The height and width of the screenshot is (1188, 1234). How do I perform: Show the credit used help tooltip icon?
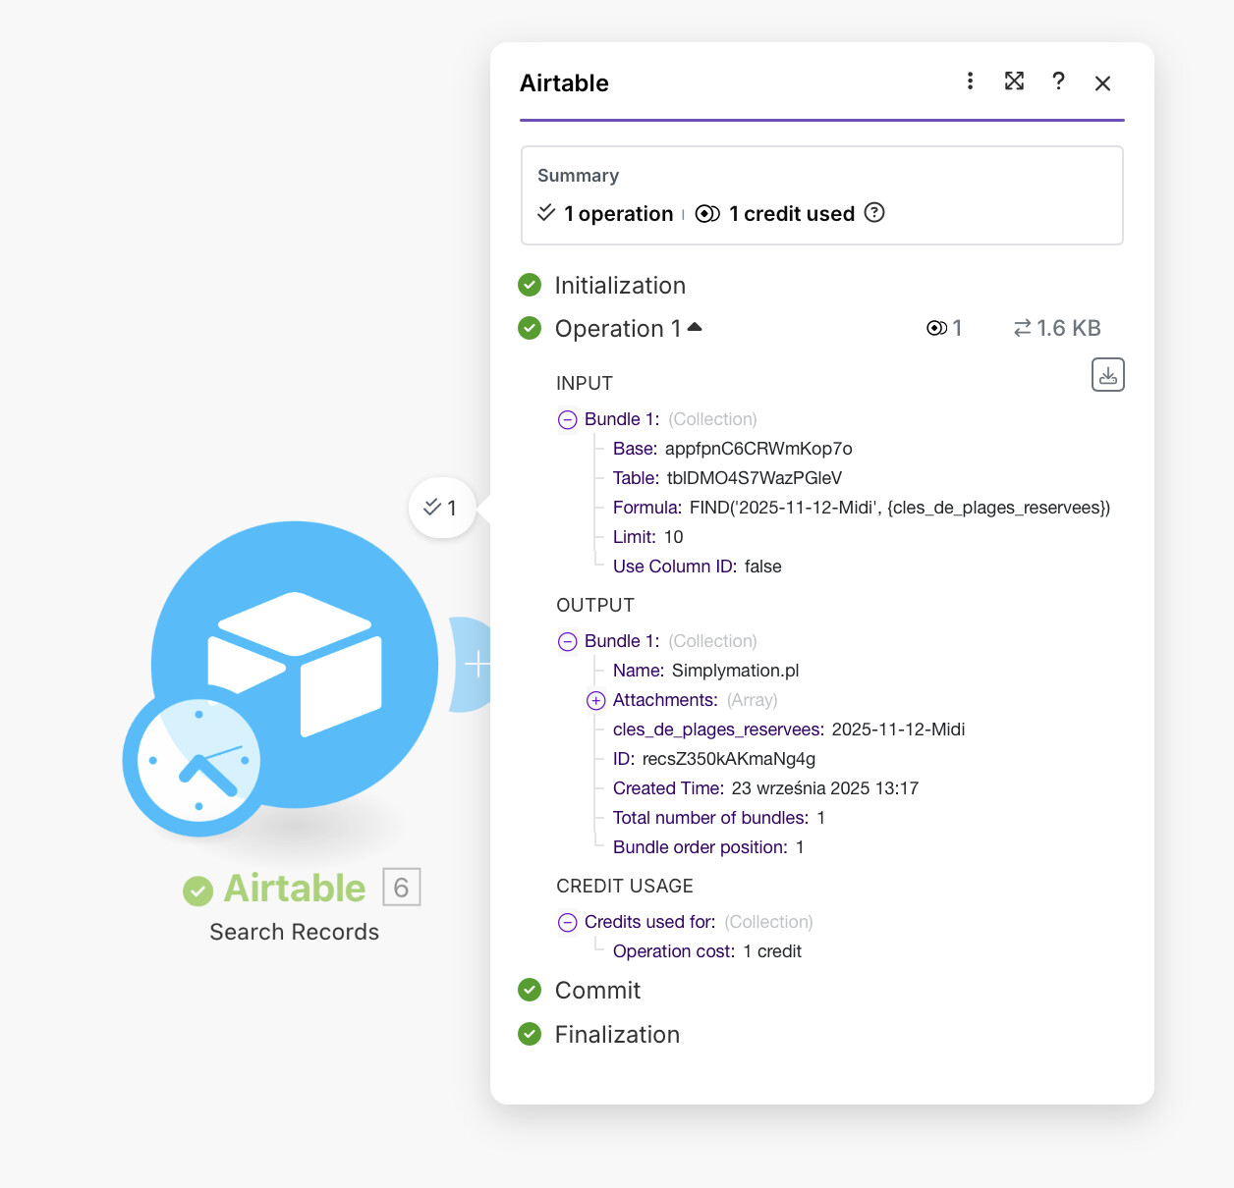click(874, 213)
